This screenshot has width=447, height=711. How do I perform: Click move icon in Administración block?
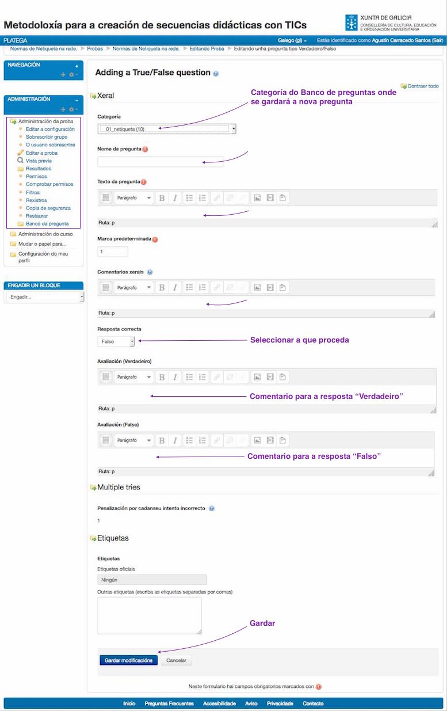point(64,109)
